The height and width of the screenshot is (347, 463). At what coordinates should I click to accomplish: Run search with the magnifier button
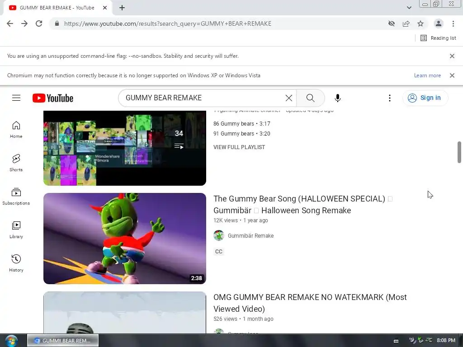pos(310,98)
